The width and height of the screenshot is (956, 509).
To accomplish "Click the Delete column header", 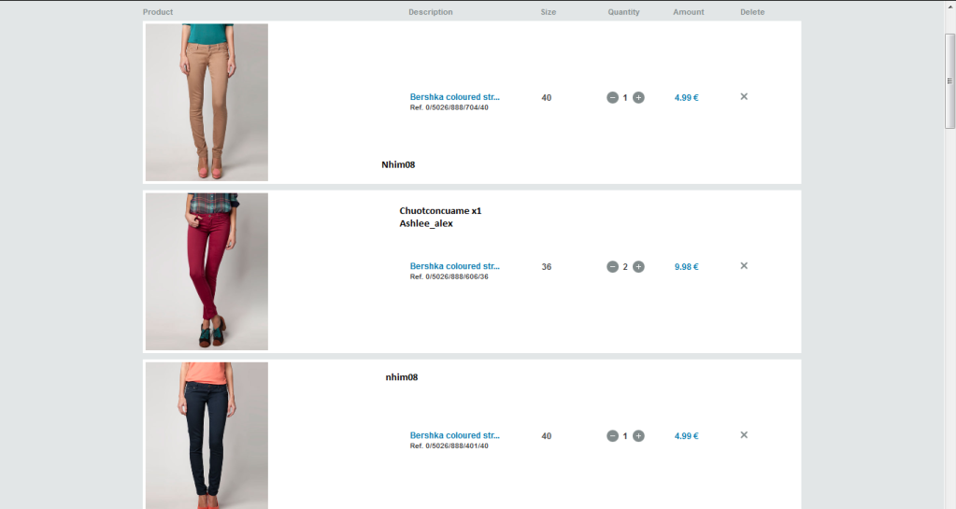I will [x=752, y=12].
